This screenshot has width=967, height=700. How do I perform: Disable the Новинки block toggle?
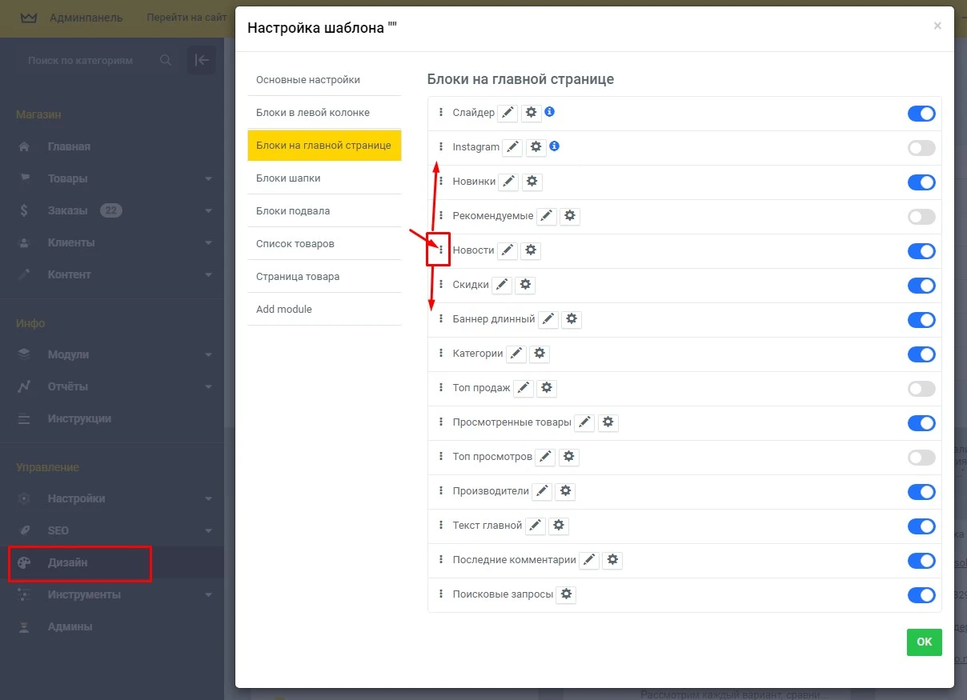point(921,182)
